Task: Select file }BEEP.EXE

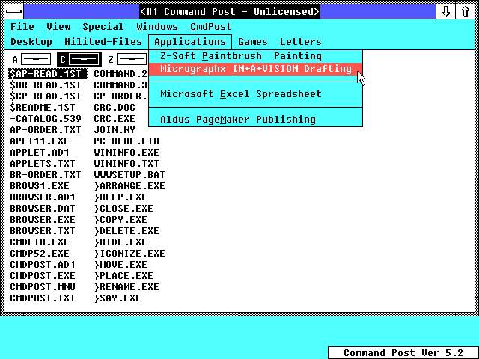Action: pos(120,197)
